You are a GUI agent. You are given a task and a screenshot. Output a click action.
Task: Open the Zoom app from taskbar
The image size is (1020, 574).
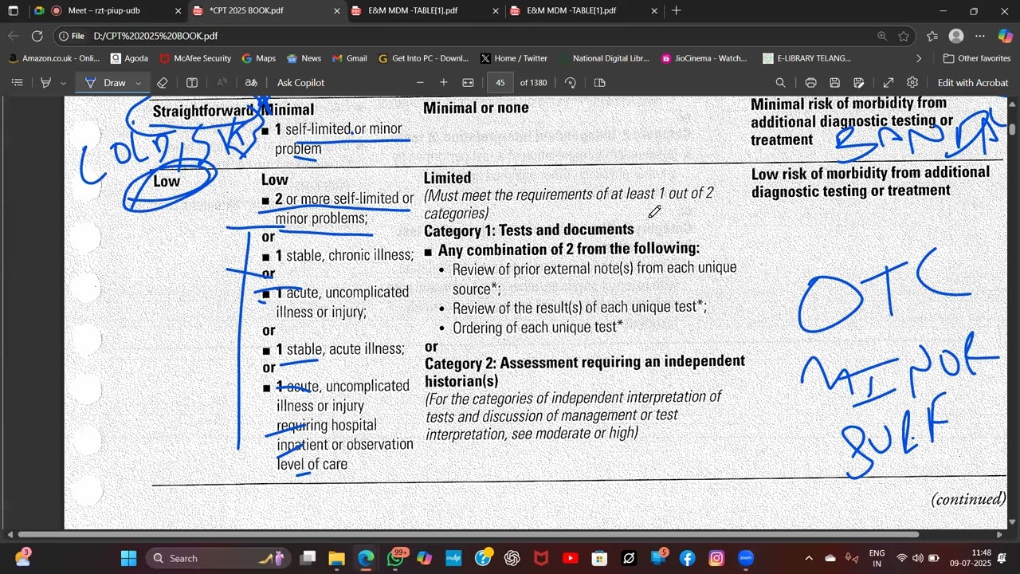coord(746,558)
